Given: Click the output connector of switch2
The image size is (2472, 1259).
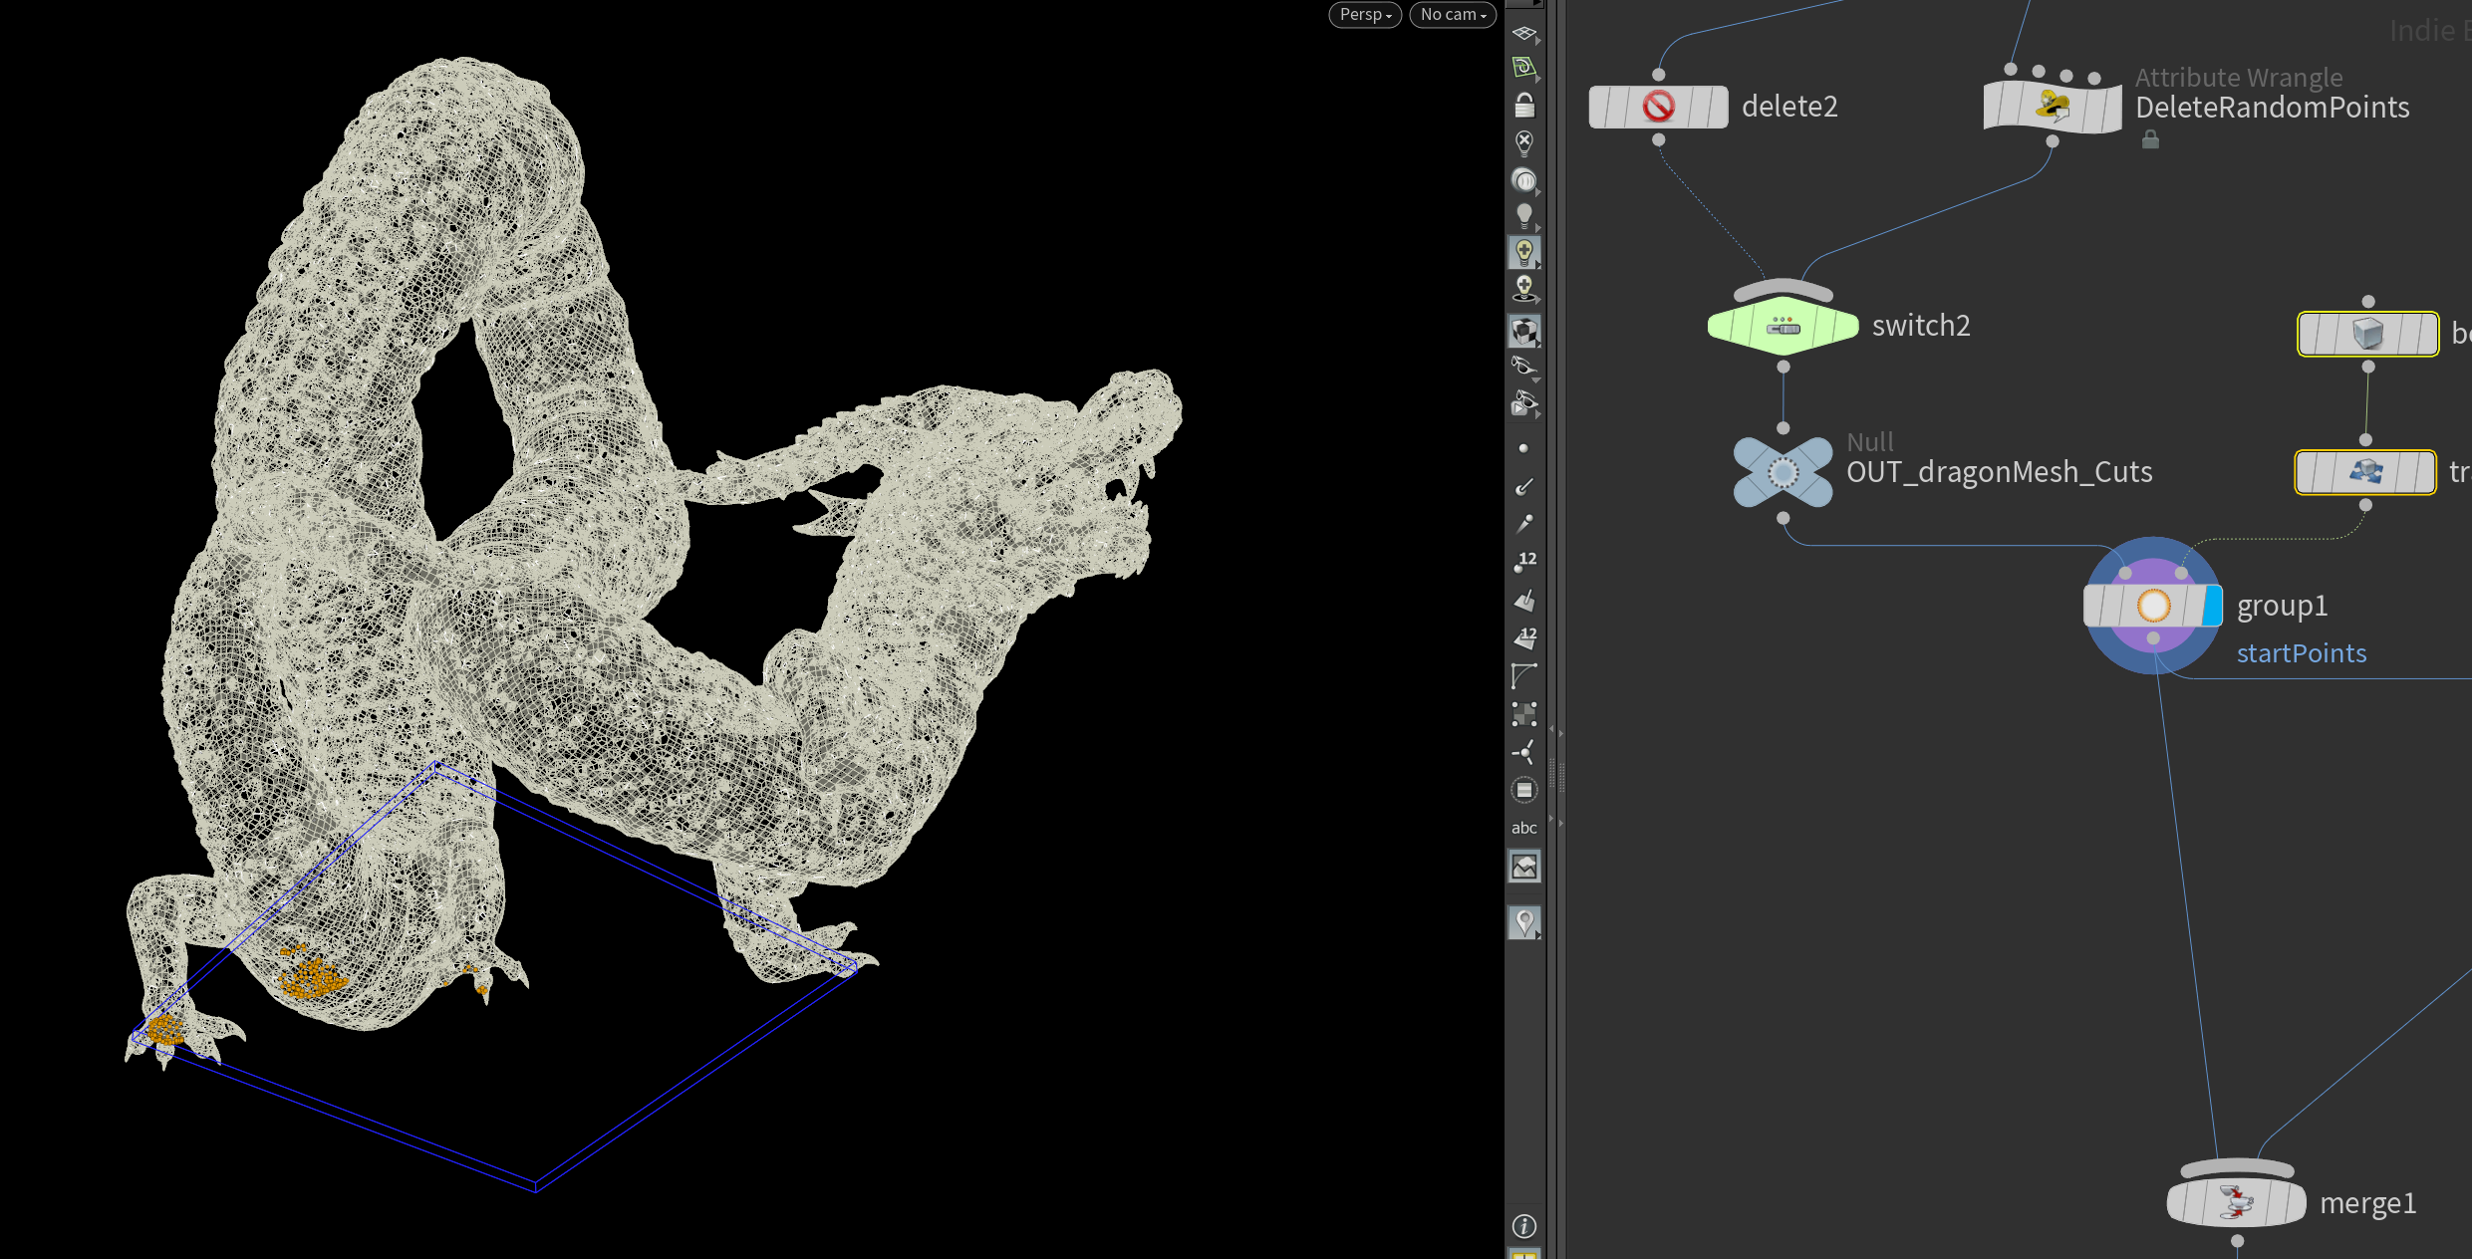Looking at the screenshot, I should click(x=1783, y=367).
